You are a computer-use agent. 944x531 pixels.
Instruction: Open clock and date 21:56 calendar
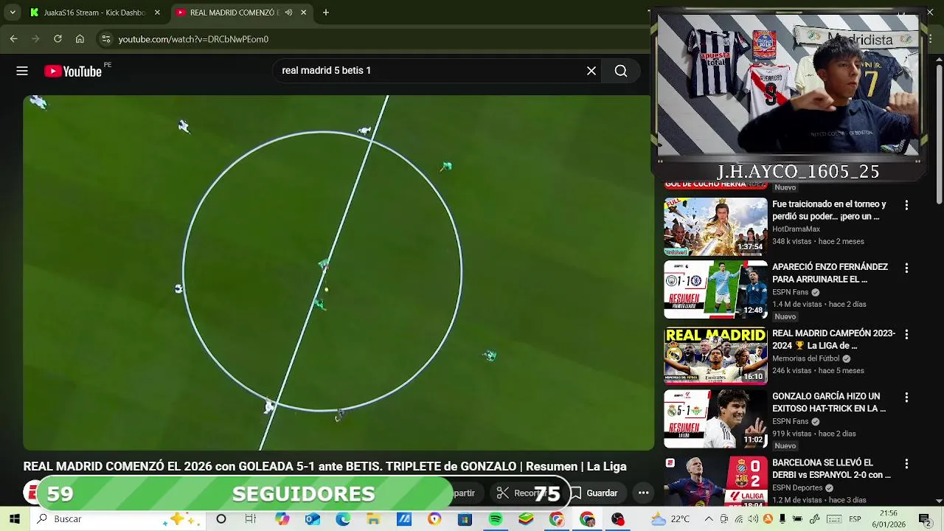pos(888,519)
